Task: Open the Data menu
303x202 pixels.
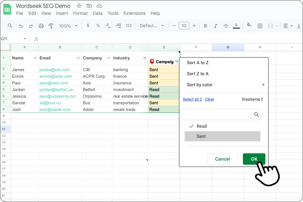Action: (x=98, y=13)
